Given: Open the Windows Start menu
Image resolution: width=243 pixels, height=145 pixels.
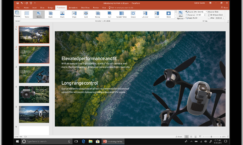Looking at the screenshot, I should (x=17, y=141).
